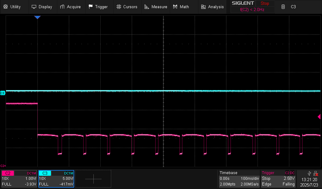Click the 100ms/div time scale
322x189 pixels.
[x=250, y=179]
